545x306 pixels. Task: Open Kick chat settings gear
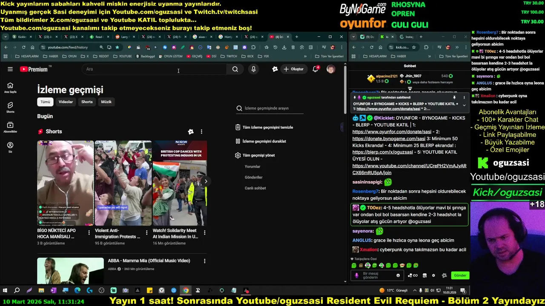(433, 275)
